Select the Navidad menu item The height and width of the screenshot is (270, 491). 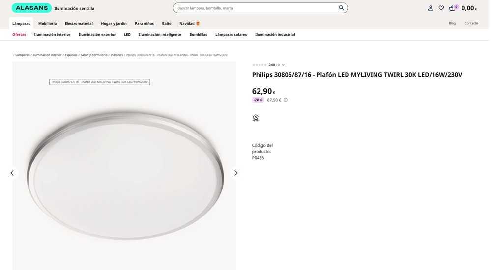point(189,23)
